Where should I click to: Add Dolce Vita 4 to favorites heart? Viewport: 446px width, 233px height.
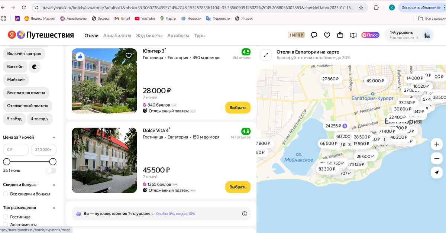pos(129,135)
